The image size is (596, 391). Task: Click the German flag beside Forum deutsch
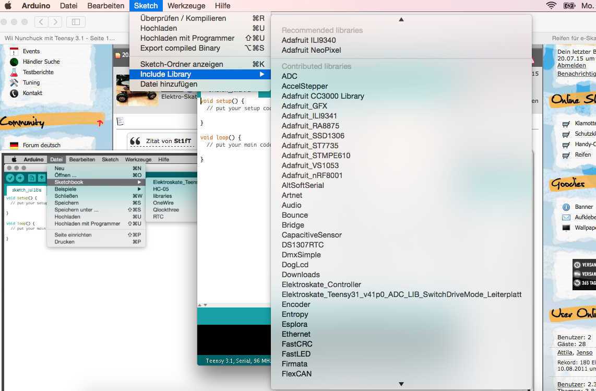click(x=14, y=145)
